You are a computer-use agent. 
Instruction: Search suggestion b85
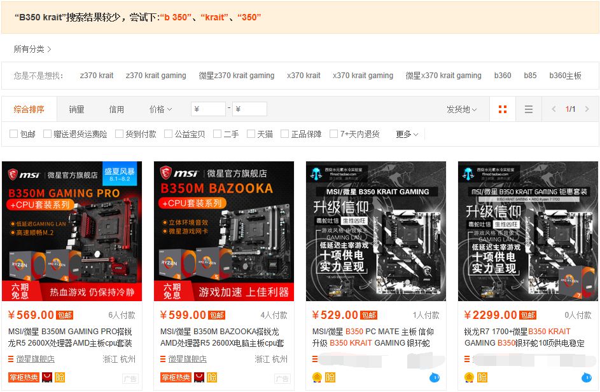pos(530,76)
